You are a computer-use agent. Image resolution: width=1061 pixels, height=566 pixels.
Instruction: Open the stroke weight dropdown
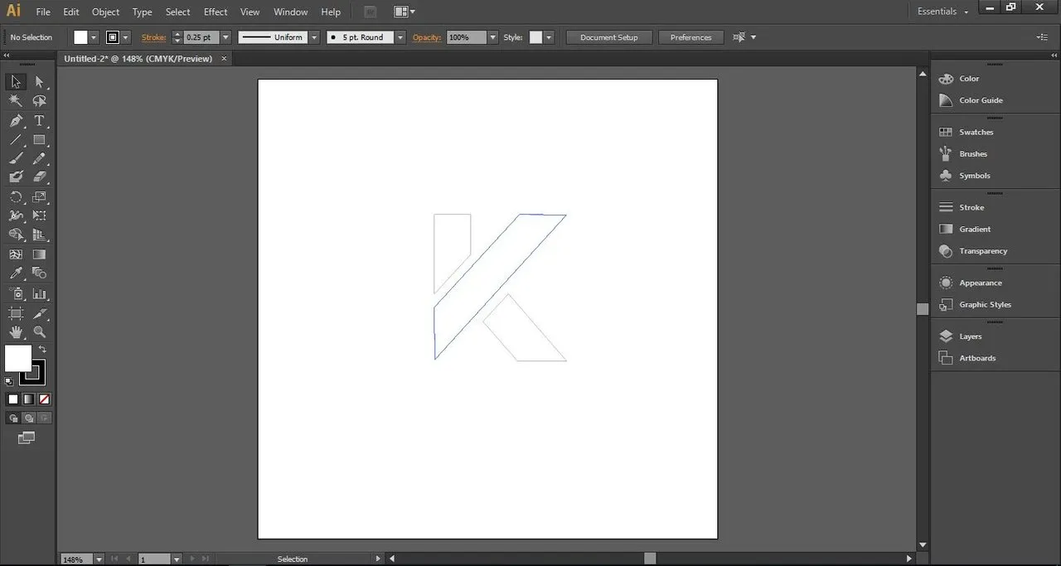coord(225,37)
